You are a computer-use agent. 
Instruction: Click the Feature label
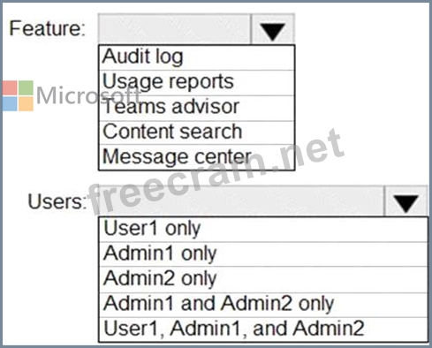pos(47,28)
